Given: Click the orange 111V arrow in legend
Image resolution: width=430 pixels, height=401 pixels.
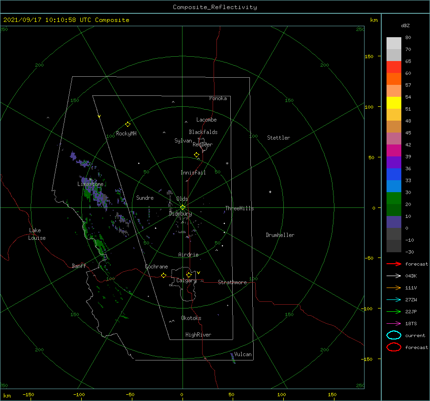Looking at the screenshot, I should point(394,288).
